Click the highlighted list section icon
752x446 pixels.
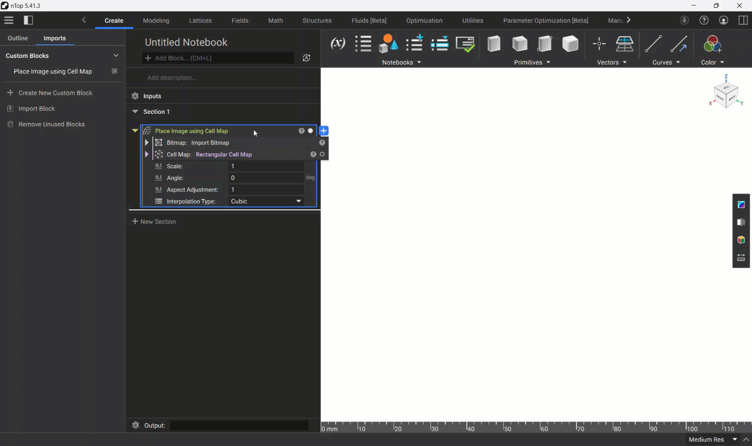pyautogui.click(x=439, y=43)
